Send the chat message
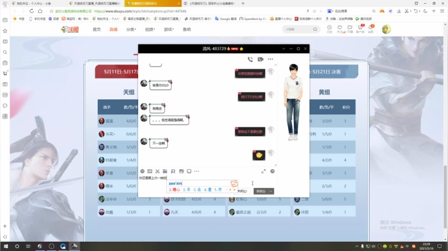Screen dimensions: 448x251 click(261, 191)
